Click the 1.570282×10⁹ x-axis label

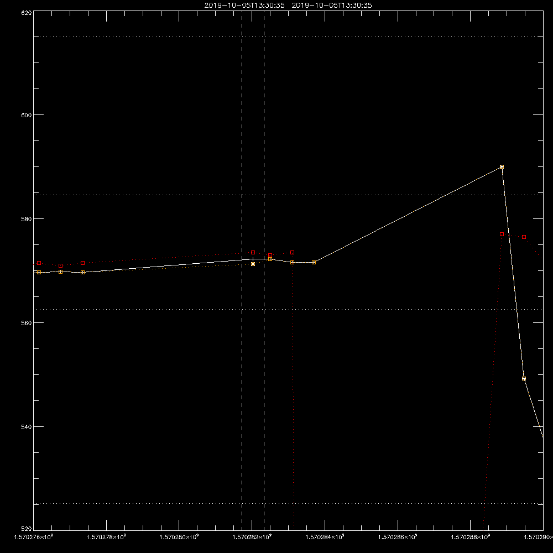(x=252, y=537)
